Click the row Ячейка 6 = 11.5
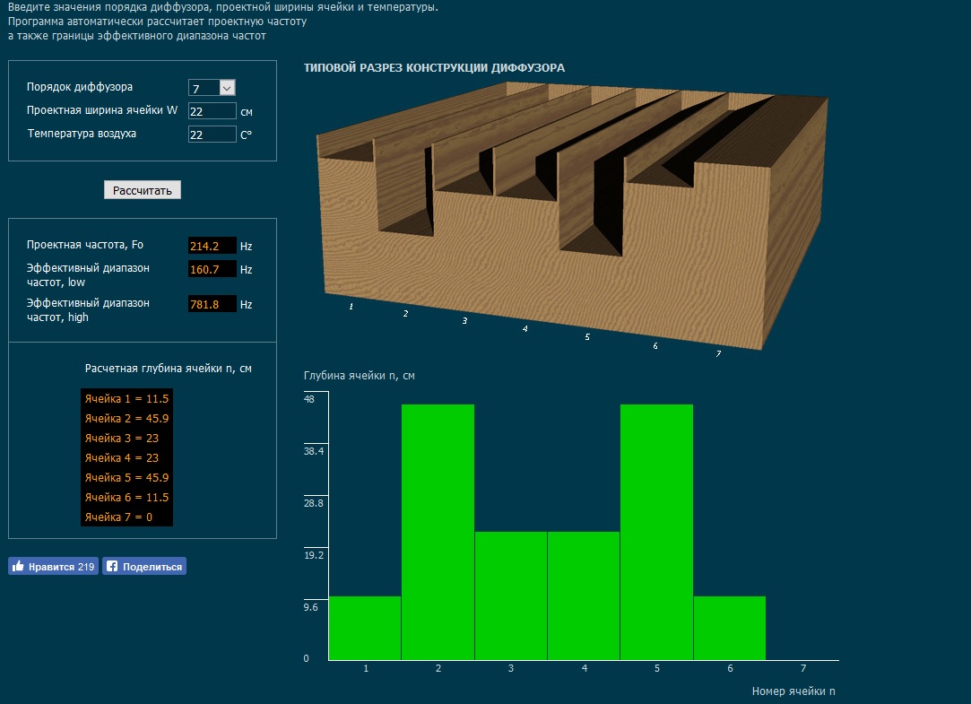971x704 pixels. 126,497
